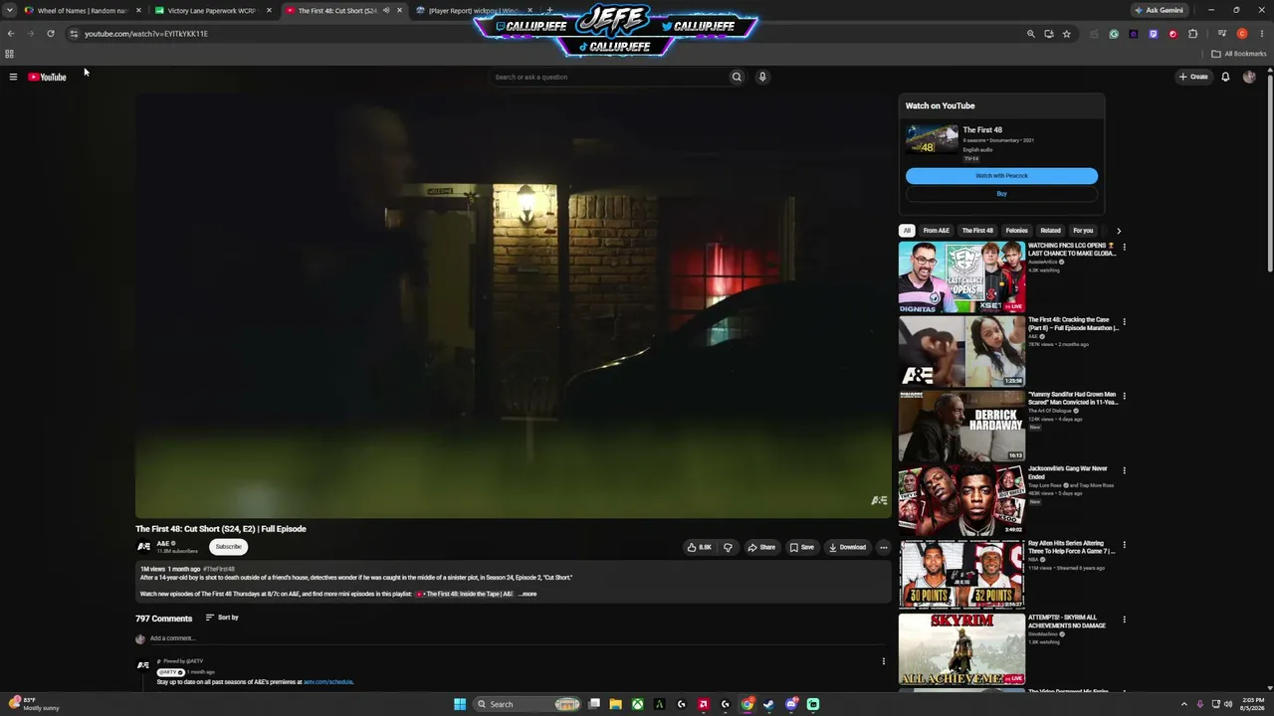Open Discord from the taskbar

pos(791,704)
